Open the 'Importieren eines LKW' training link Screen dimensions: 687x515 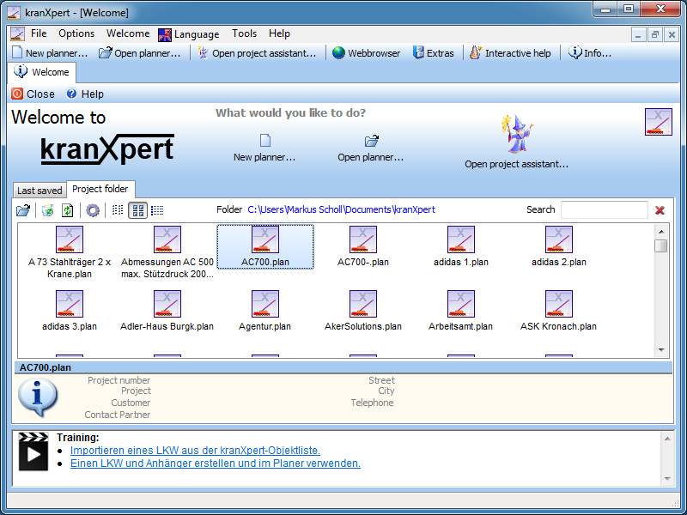click(195, 451)
